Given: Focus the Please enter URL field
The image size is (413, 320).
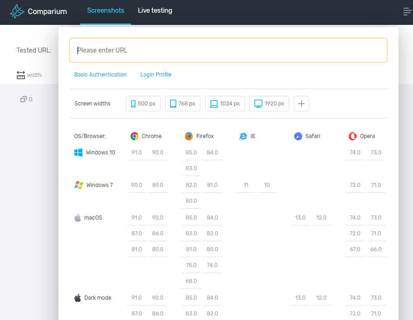Looking at the screenshot, I should 228,50.
